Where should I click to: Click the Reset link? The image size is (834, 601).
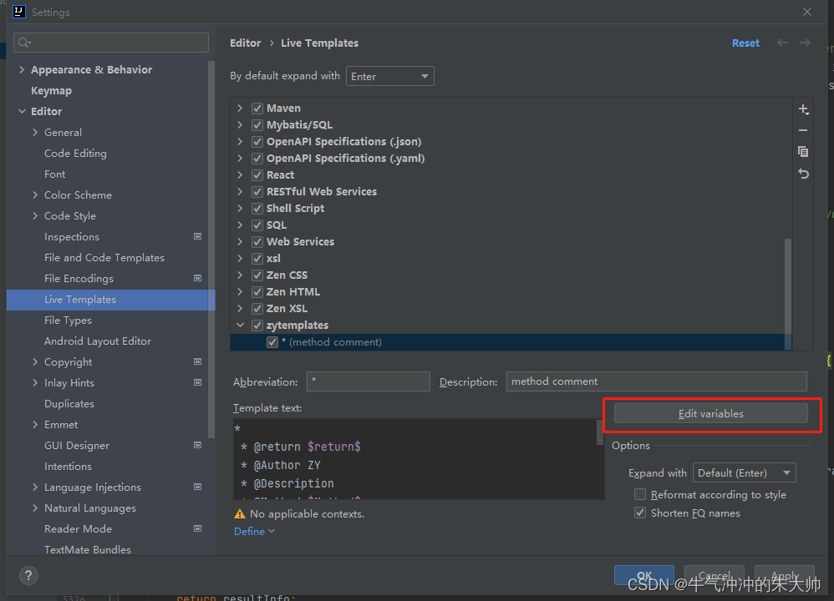[x=745, y=43]
